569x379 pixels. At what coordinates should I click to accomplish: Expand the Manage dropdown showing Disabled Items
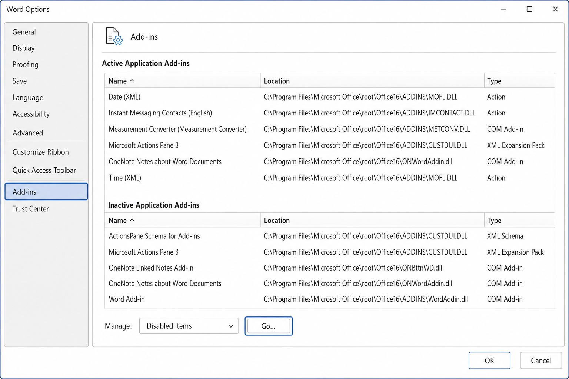[x=189, y=326]
